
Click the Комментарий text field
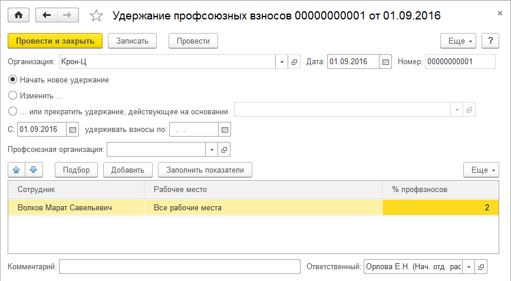(x=180, y=267)
